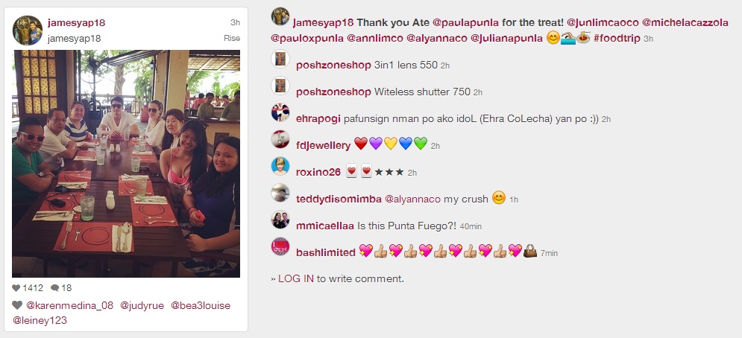Click the comment bubble count icon
742x338 pixels.
point(55,288)
